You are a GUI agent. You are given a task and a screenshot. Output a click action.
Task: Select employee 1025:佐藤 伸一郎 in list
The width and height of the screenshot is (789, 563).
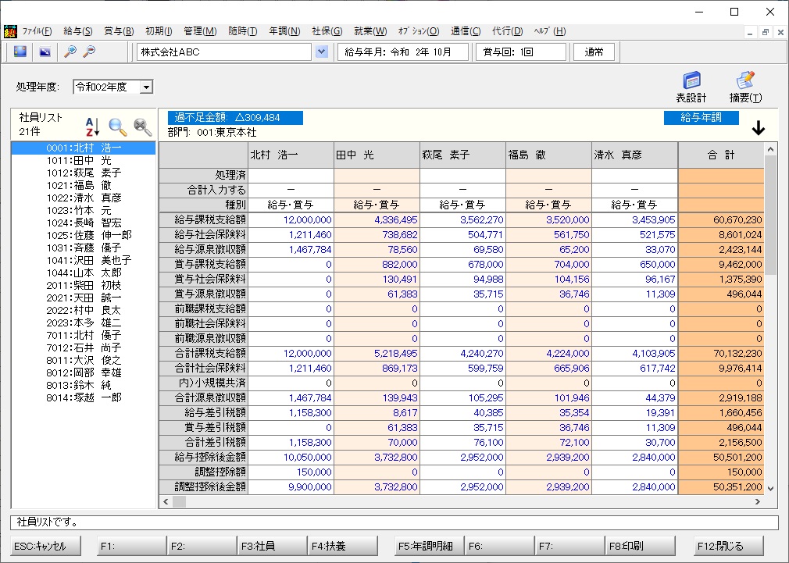point(84,235)
